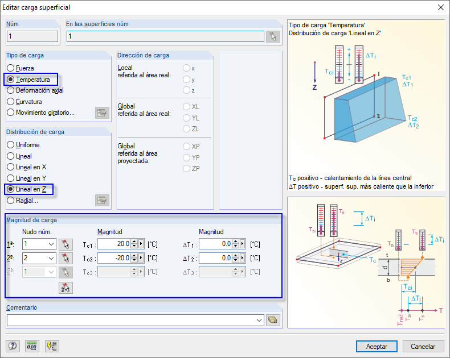
Task: Expand the 2nd node number dropdown
Action: [x=51, y=258]
